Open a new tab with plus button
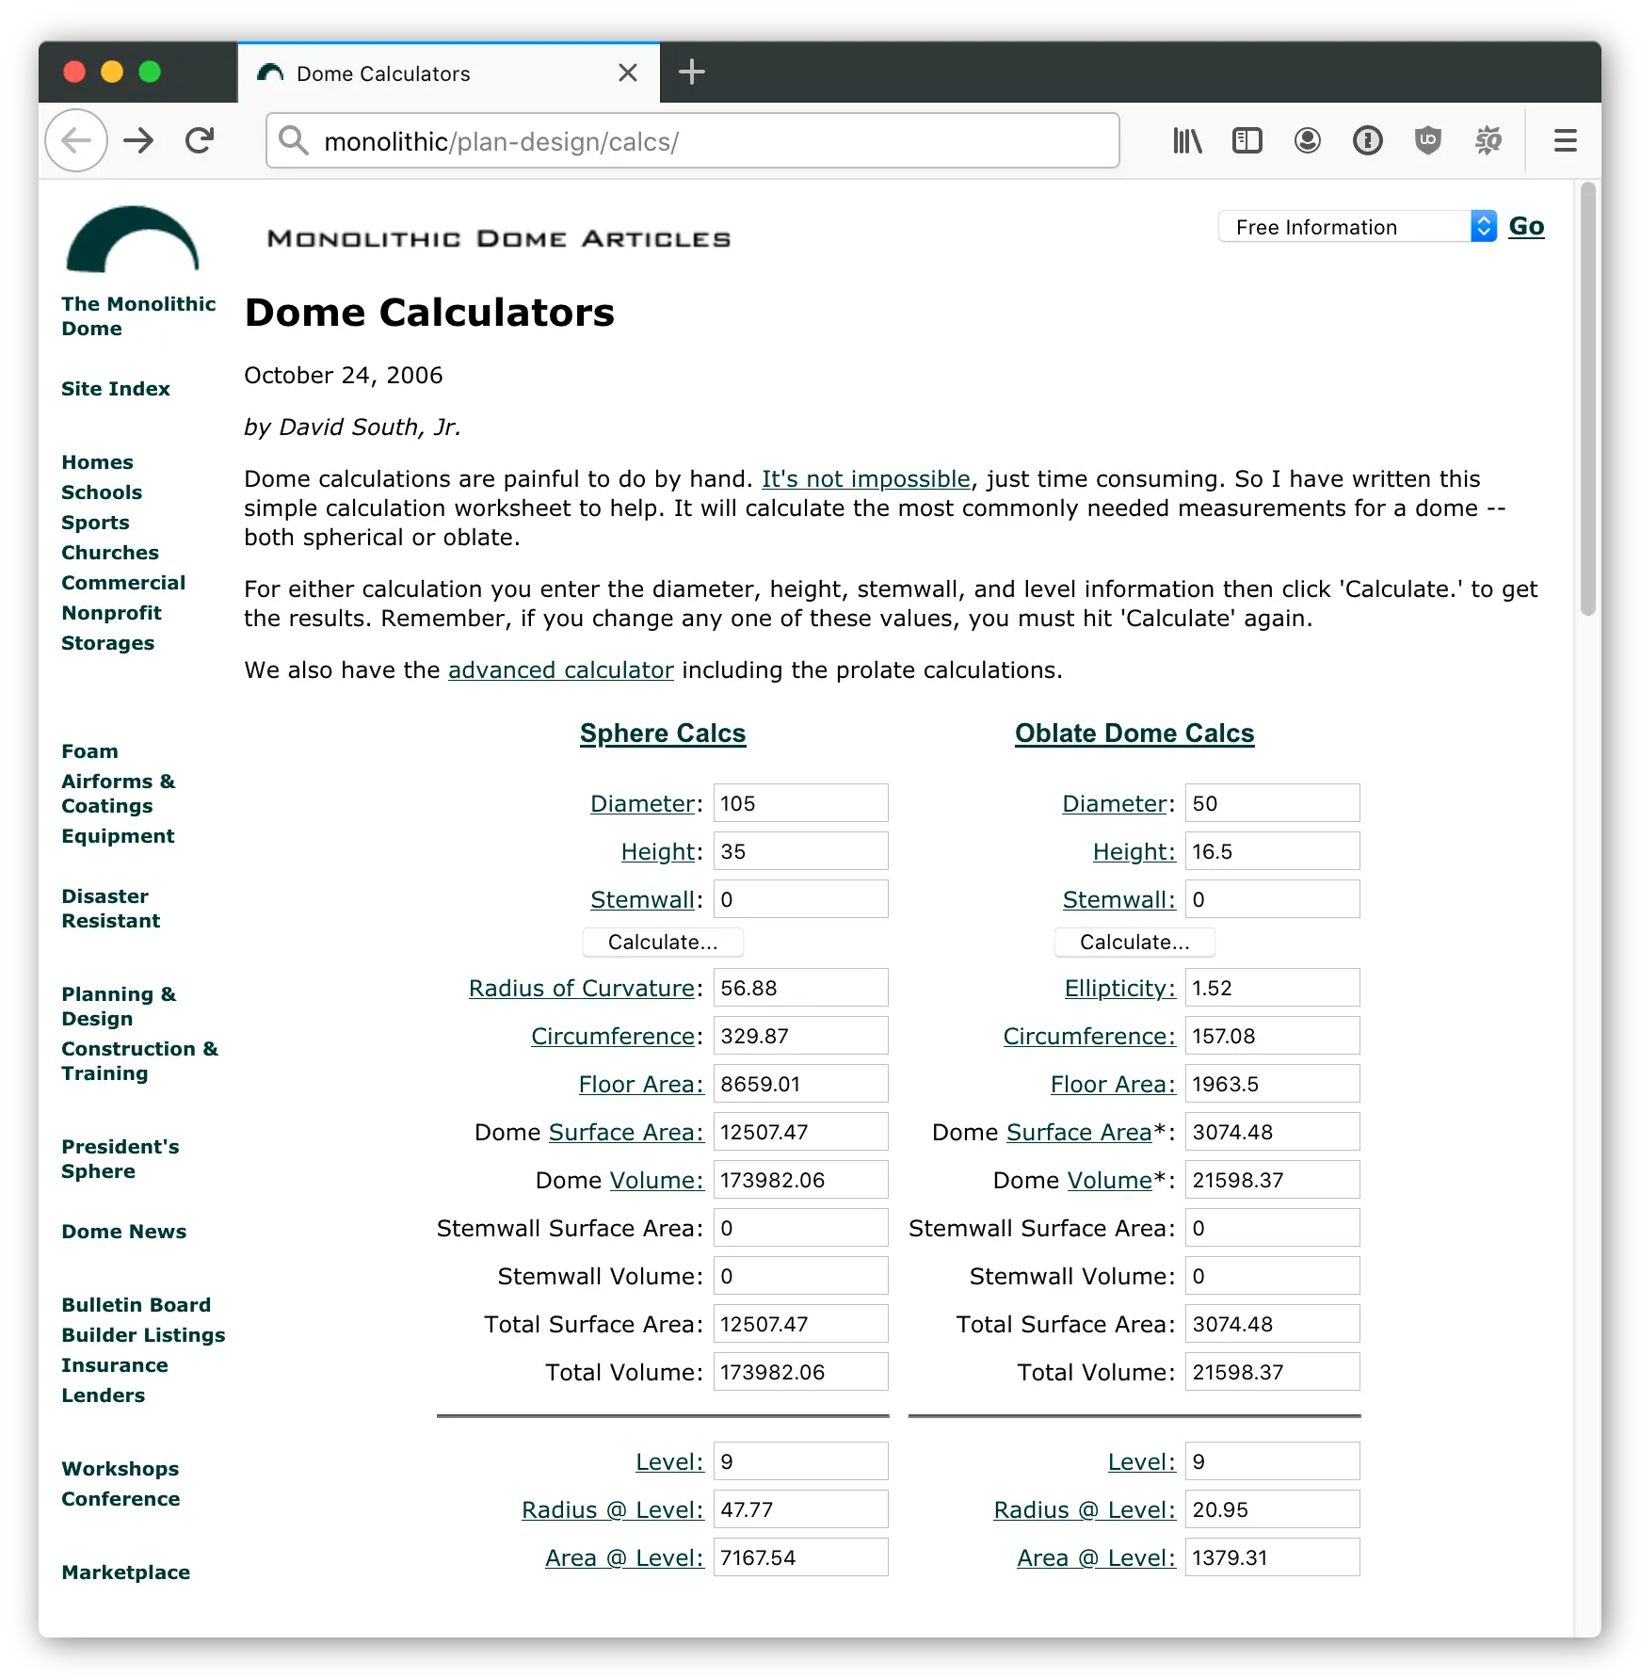Screen dimensions: 1641x1677 coord(692,73)
